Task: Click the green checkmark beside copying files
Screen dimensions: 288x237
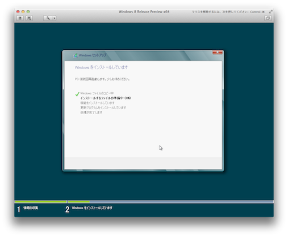Action: click(77, 94)
